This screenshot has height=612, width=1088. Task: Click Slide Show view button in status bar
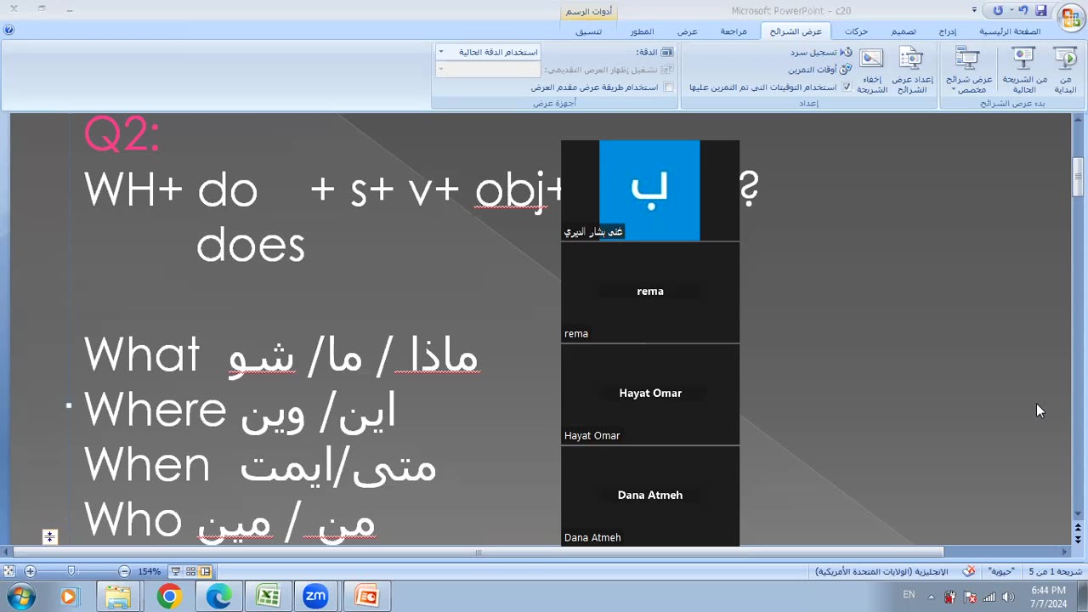point(175,572)
